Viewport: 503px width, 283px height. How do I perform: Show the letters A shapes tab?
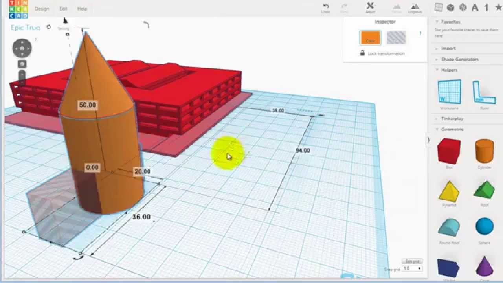pos(475,7)
